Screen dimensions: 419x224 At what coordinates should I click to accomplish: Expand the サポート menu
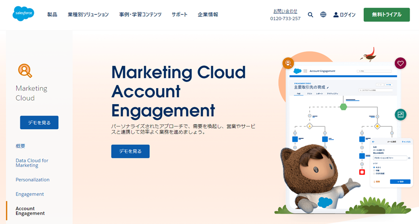(180, 14)
